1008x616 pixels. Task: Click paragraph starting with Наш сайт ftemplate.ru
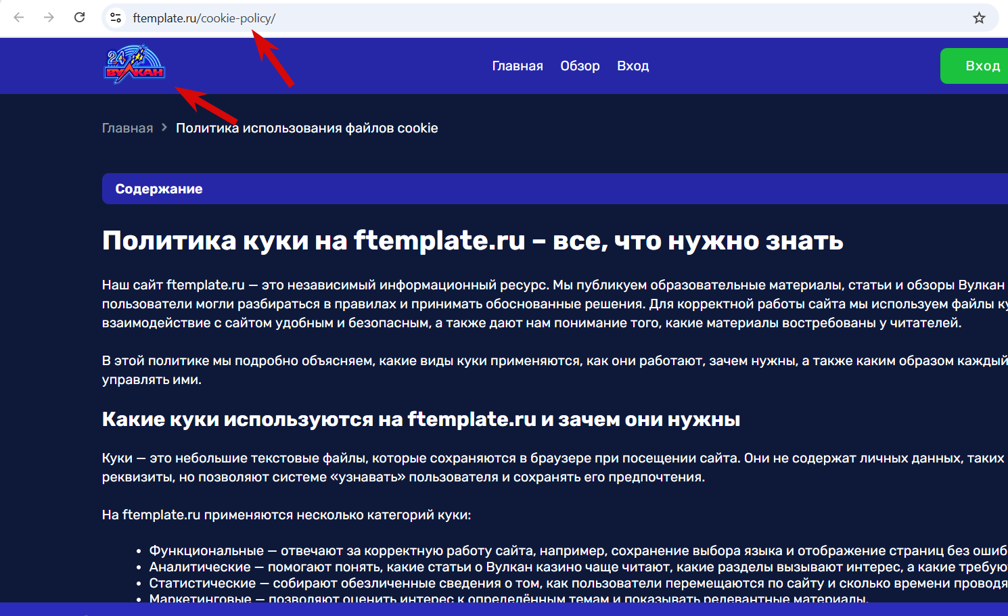tap(555, 304)
